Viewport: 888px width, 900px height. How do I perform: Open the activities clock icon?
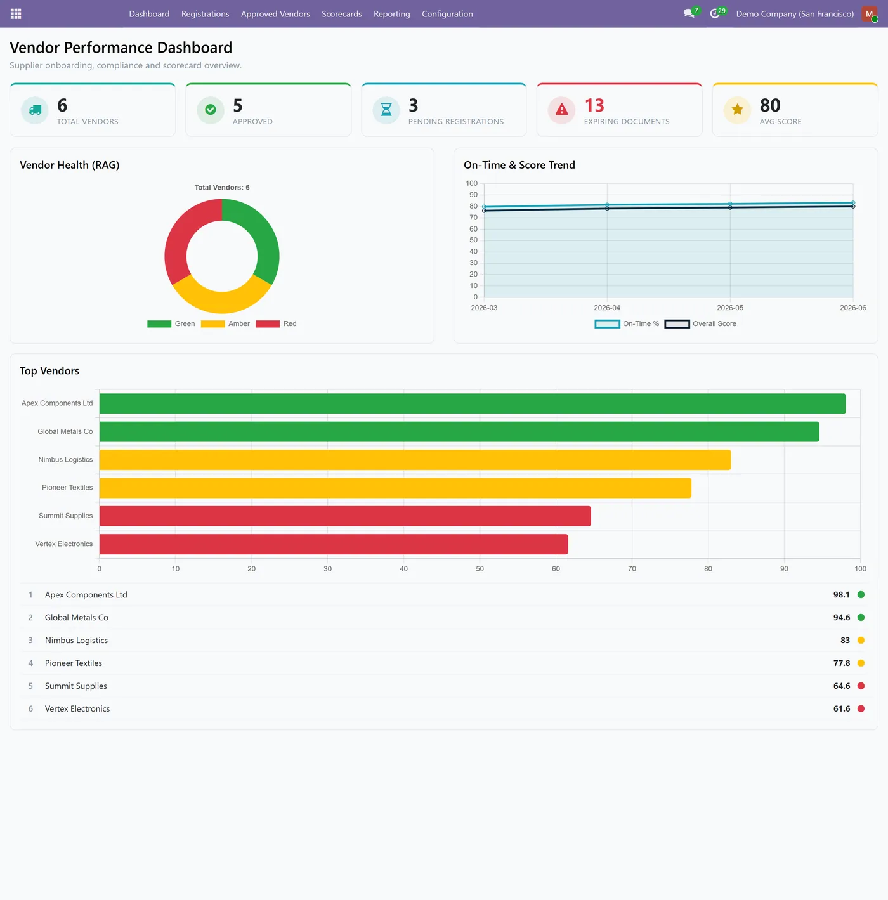point(715,13)
